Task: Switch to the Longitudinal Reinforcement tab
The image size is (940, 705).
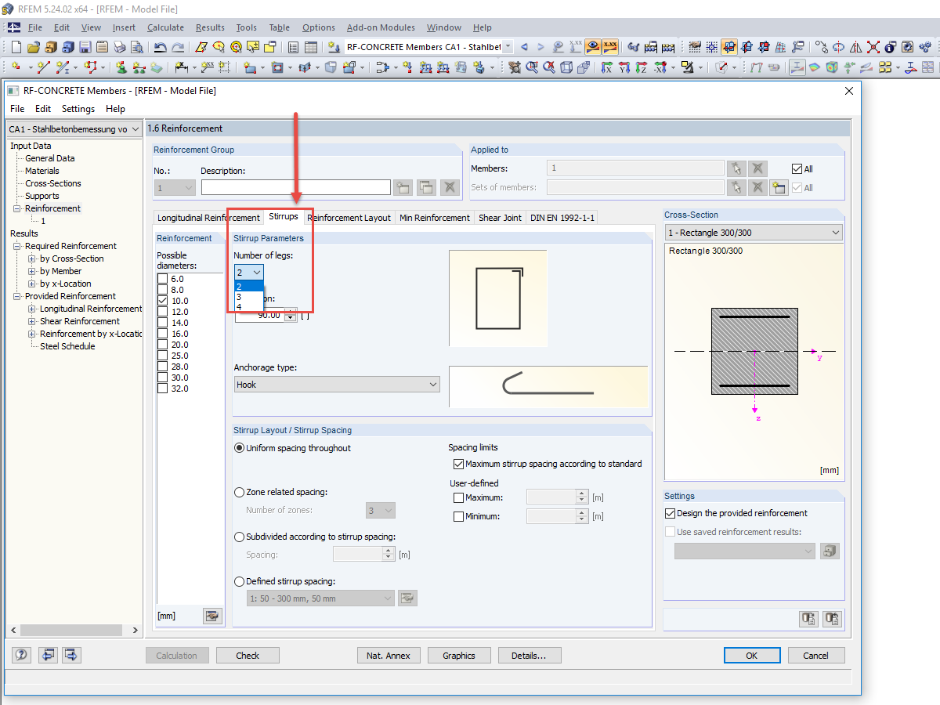Action: click(x=208, y=218)
